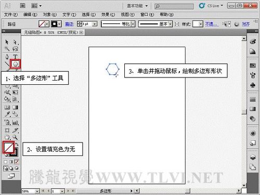This screenshot has width=260, height=195.
Task: Click the Fill swatch set to none
Action: 9,147
